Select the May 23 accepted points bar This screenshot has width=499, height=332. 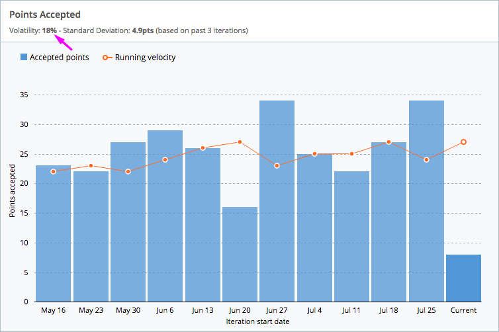point(91,237)
